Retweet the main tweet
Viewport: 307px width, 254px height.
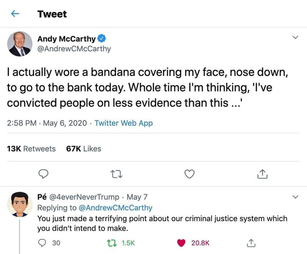[115, 174]
